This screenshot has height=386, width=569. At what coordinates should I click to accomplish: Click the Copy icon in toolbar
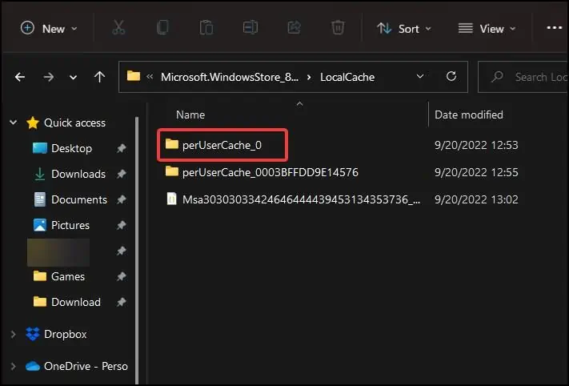(x=163, y=28)
